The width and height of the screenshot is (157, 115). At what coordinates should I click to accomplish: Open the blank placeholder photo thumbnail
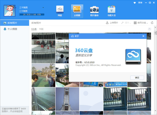[91, 99]
